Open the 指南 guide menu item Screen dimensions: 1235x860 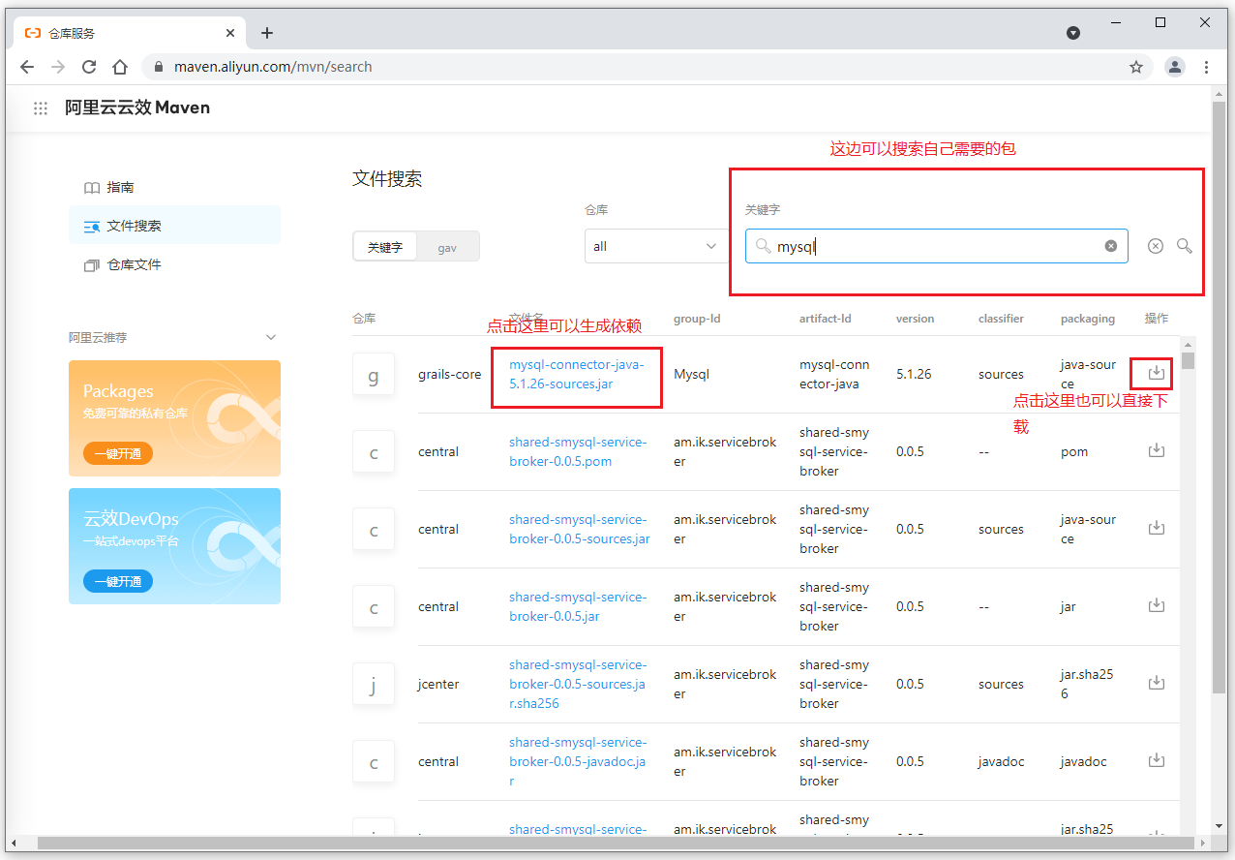pos(120,187)
